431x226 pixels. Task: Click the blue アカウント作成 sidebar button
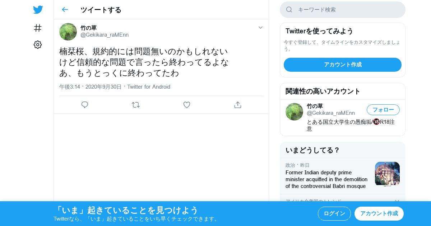coord(343,65)
